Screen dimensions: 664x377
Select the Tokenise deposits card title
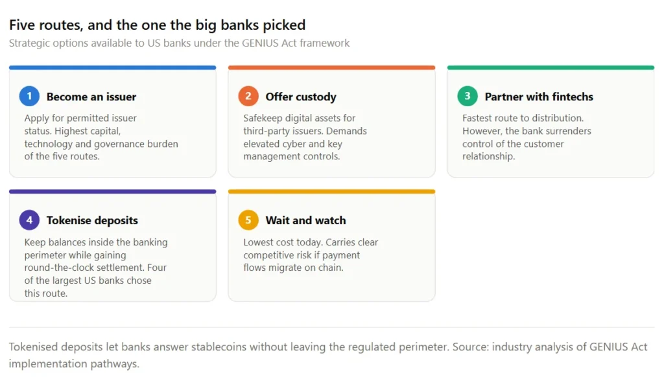pos(92,220)
